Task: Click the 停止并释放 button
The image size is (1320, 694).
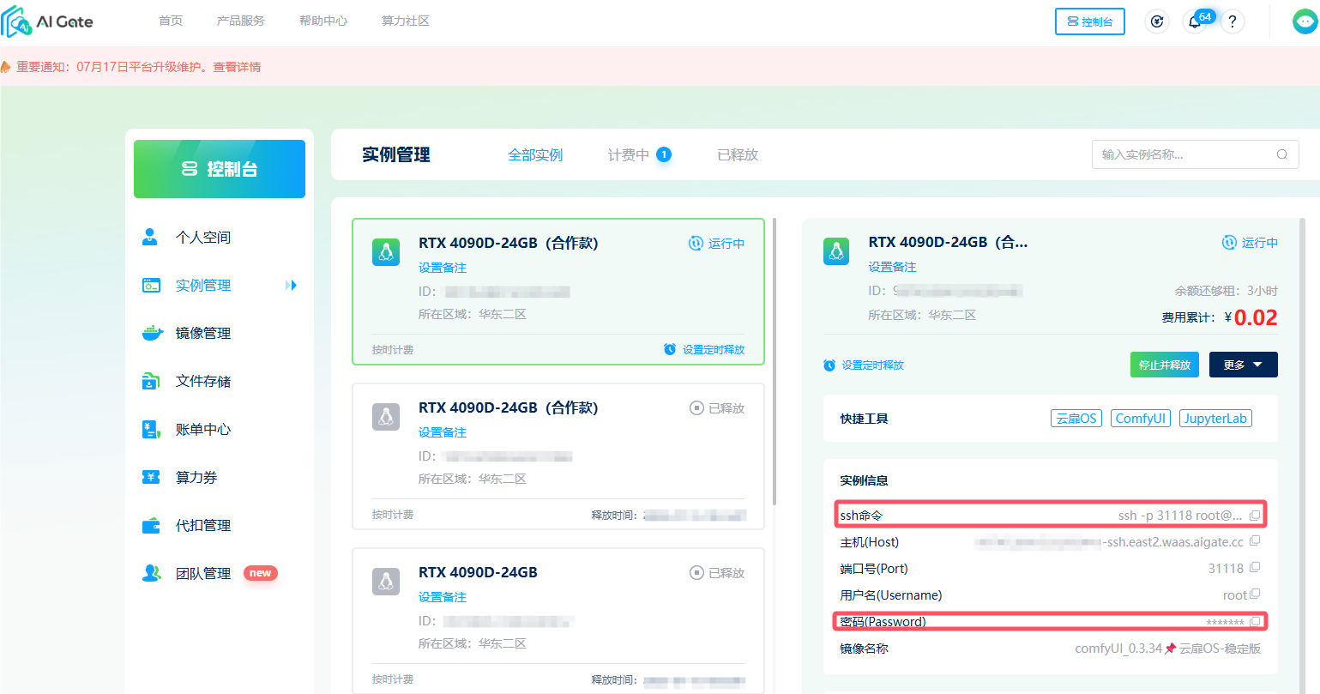Action: pos(1164,364)
